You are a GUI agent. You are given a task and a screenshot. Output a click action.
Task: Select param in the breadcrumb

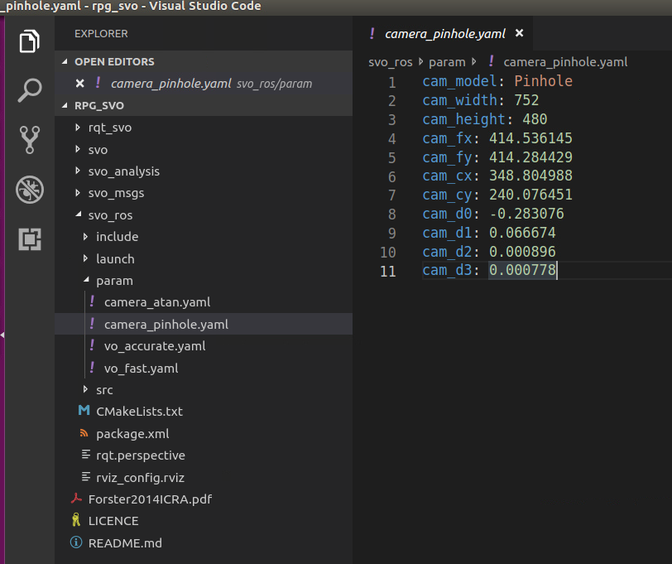tap(447, 62)
